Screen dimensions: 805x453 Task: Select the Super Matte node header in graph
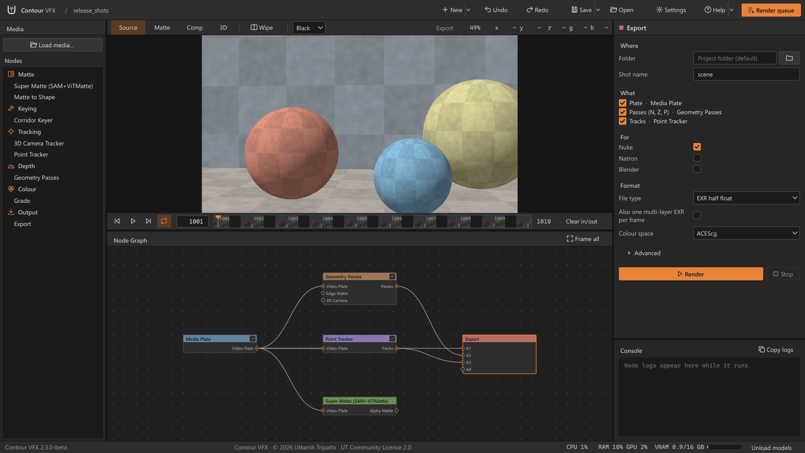(x=359, y=401)
